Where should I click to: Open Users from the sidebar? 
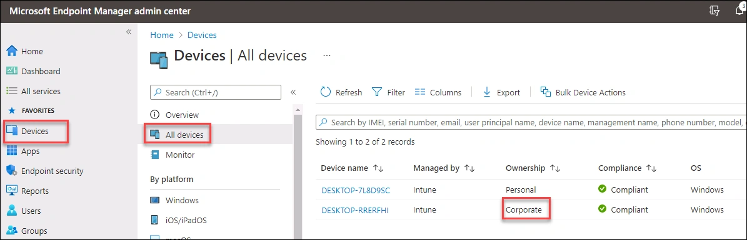pyautogui.click(x=31, y=211)
